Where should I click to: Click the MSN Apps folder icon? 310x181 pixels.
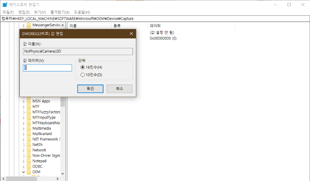point(29,101)
